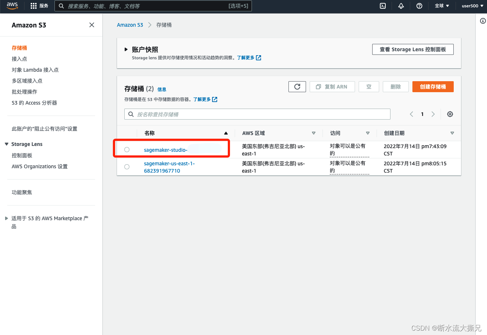Viewport: 487px width, 335px height.
Task: Open Batch Operations in side navigation
Action: (x=24, y=92)
